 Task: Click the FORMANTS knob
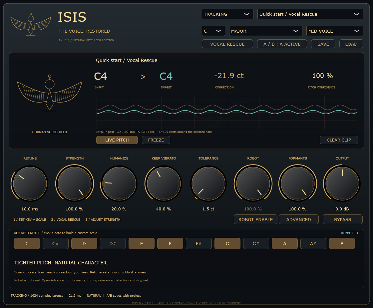[298, 183]
